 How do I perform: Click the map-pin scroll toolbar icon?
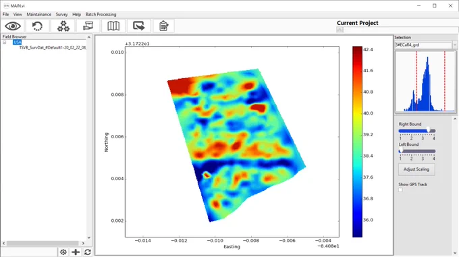coord(88,26)
